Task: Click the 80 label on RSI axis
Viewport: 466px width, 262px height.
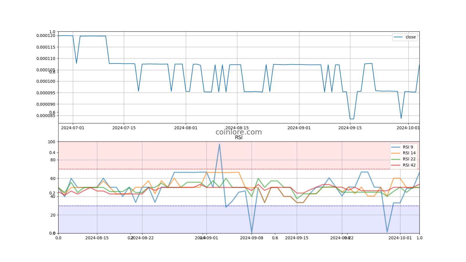Action: (53, 160)
